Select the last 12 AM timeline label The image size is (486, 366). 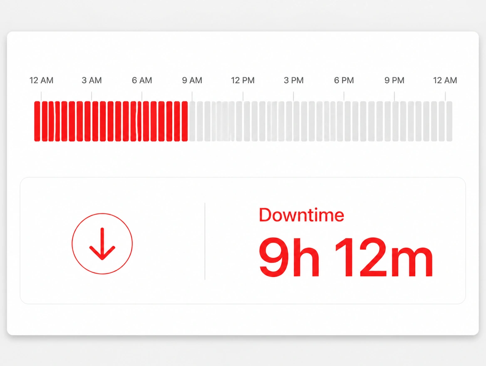[x=445, y=80]
